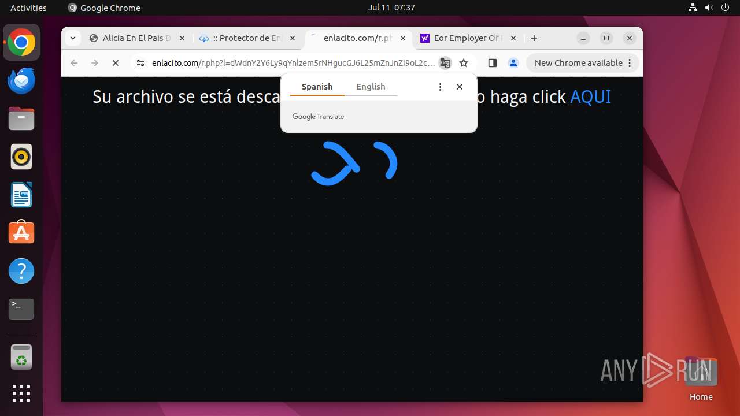Go back using browser back arrow
740x416 pixels.
click(74, 63)
